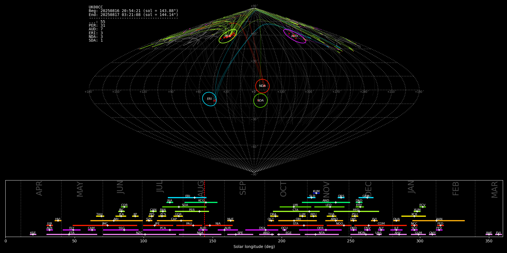Click the 'AUD: 7' count in the legend
507x253 pixels.
[x=96, y=29]
